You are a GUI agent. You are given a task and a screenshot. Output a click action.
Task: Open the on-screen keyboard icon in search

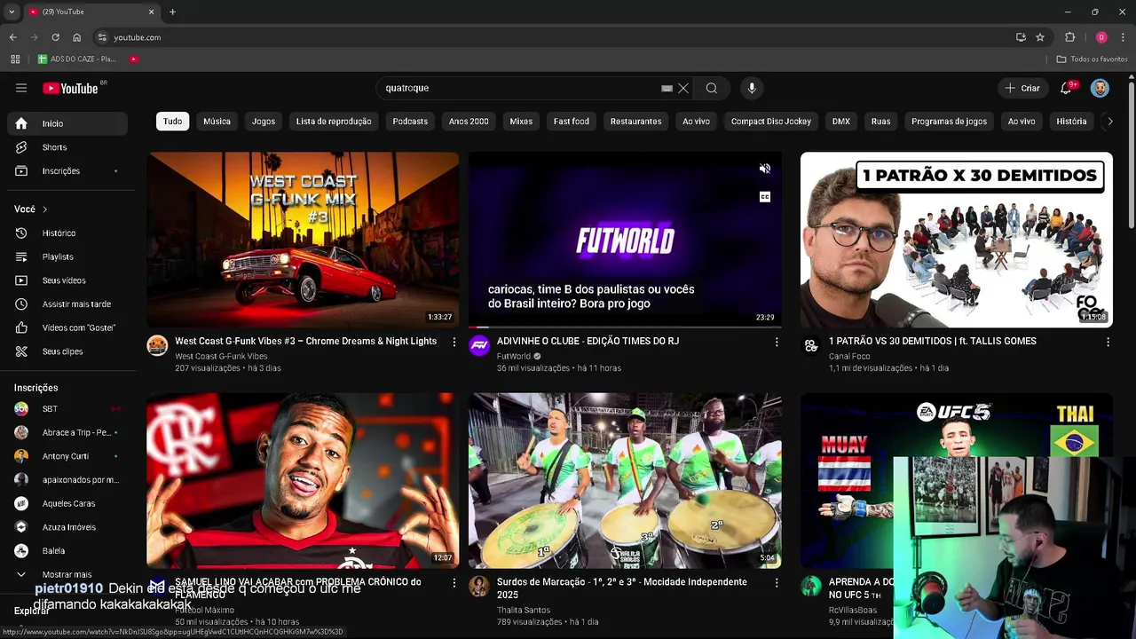click(667, 88)
